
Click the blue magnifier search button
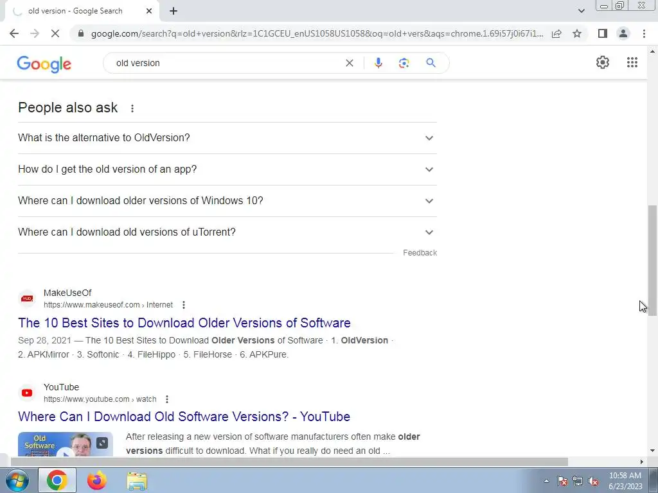(431, 63)
